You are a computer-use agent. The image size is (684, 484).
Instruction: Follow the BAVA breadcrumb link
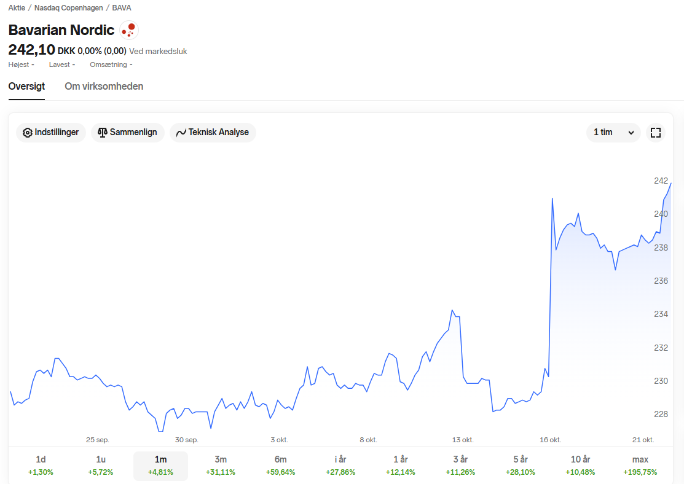122,8
